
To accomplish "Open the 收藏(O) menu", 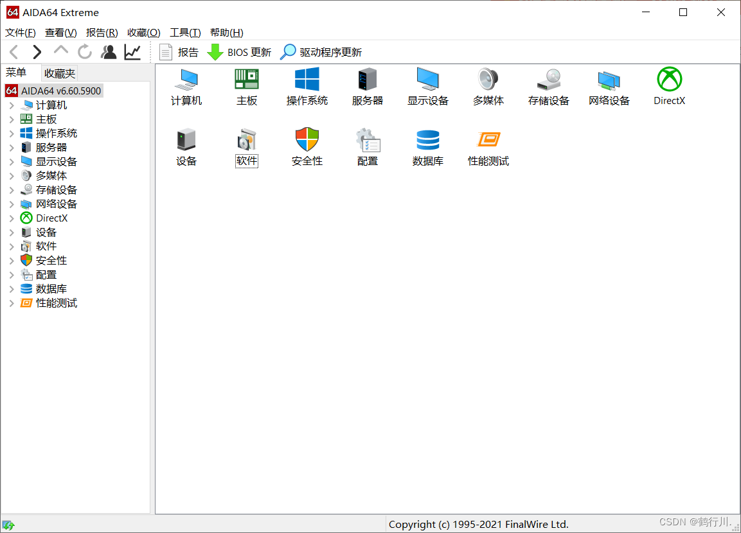I will pos(144,33).
